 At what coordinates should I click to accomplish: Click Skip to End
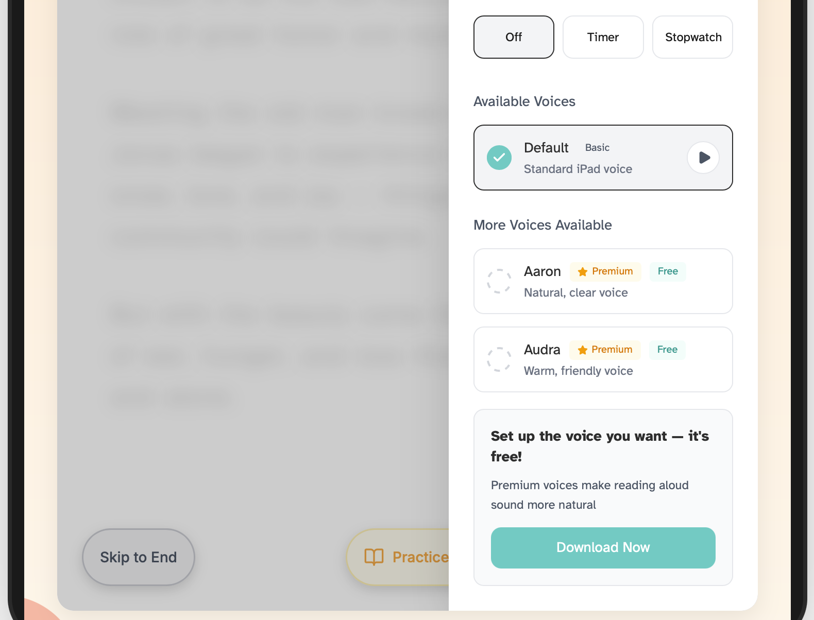(x=138, y=557)
